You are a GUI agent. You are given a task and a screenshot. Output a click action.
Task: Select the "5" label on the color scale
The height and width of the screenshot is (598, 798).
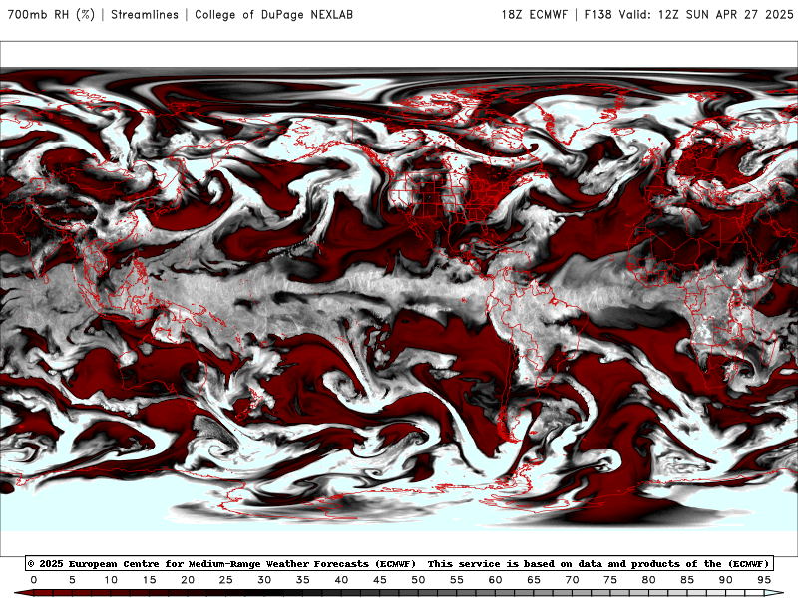click(72, 580)
